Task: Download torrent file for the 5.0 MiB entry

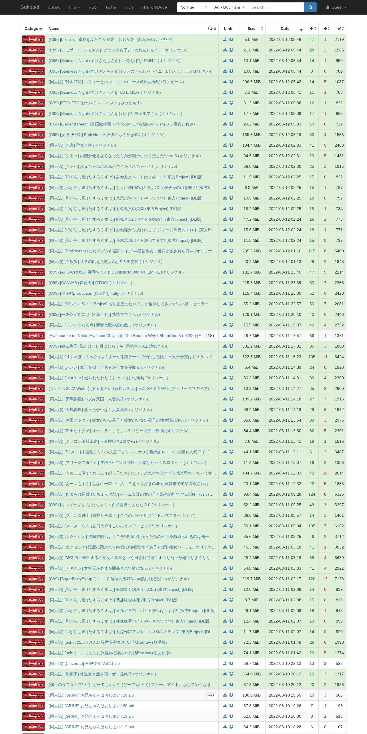Action: tap(225, 39)
